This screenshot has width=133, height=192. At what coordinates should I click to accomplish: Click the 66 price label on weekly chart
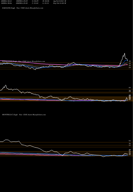[130, 88]
